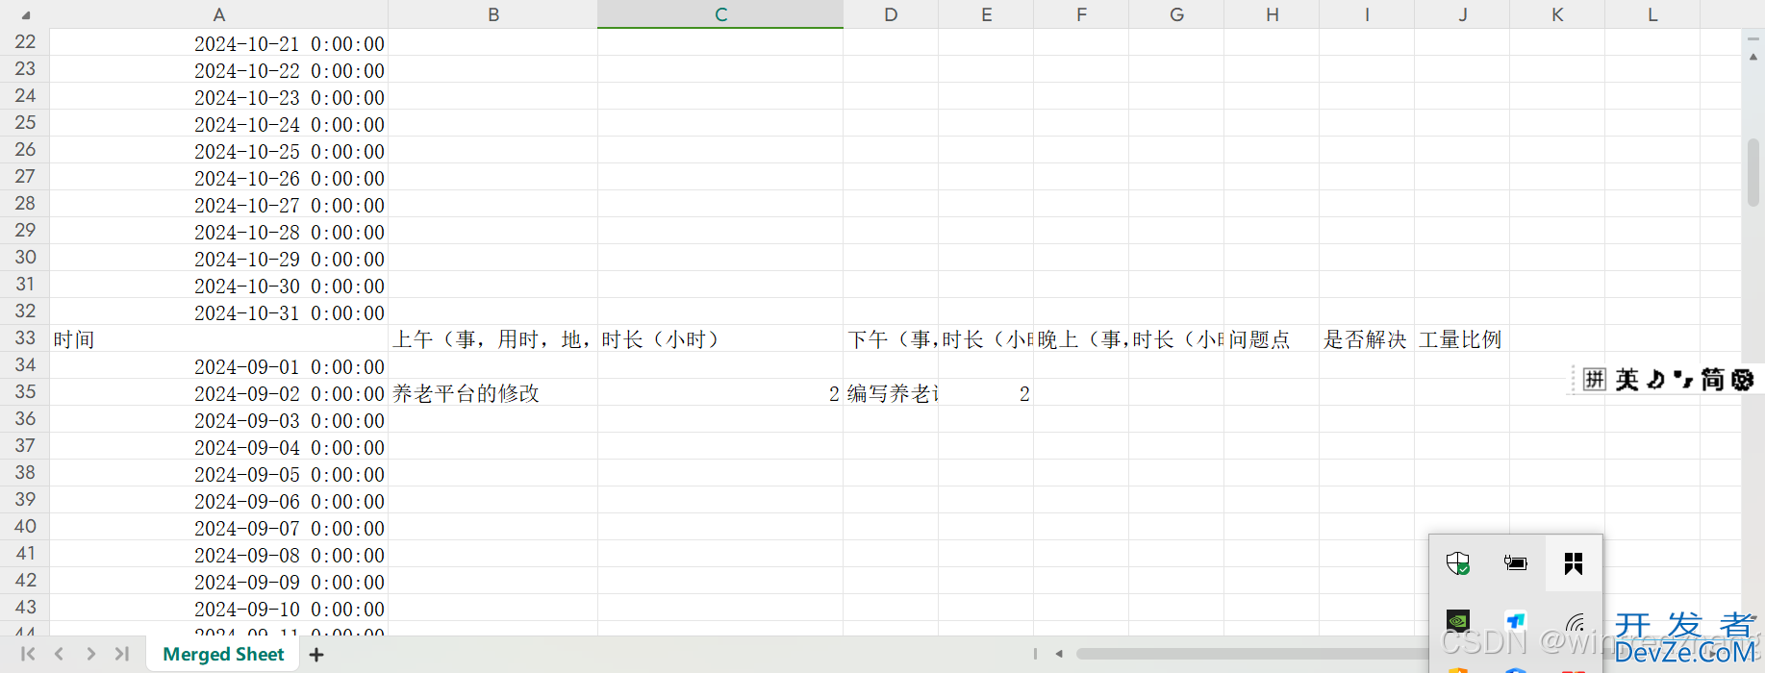Click cell 2024-10-21 0:00:00
The width and height of the screenshot is (1765, 673).
(219, 42)
